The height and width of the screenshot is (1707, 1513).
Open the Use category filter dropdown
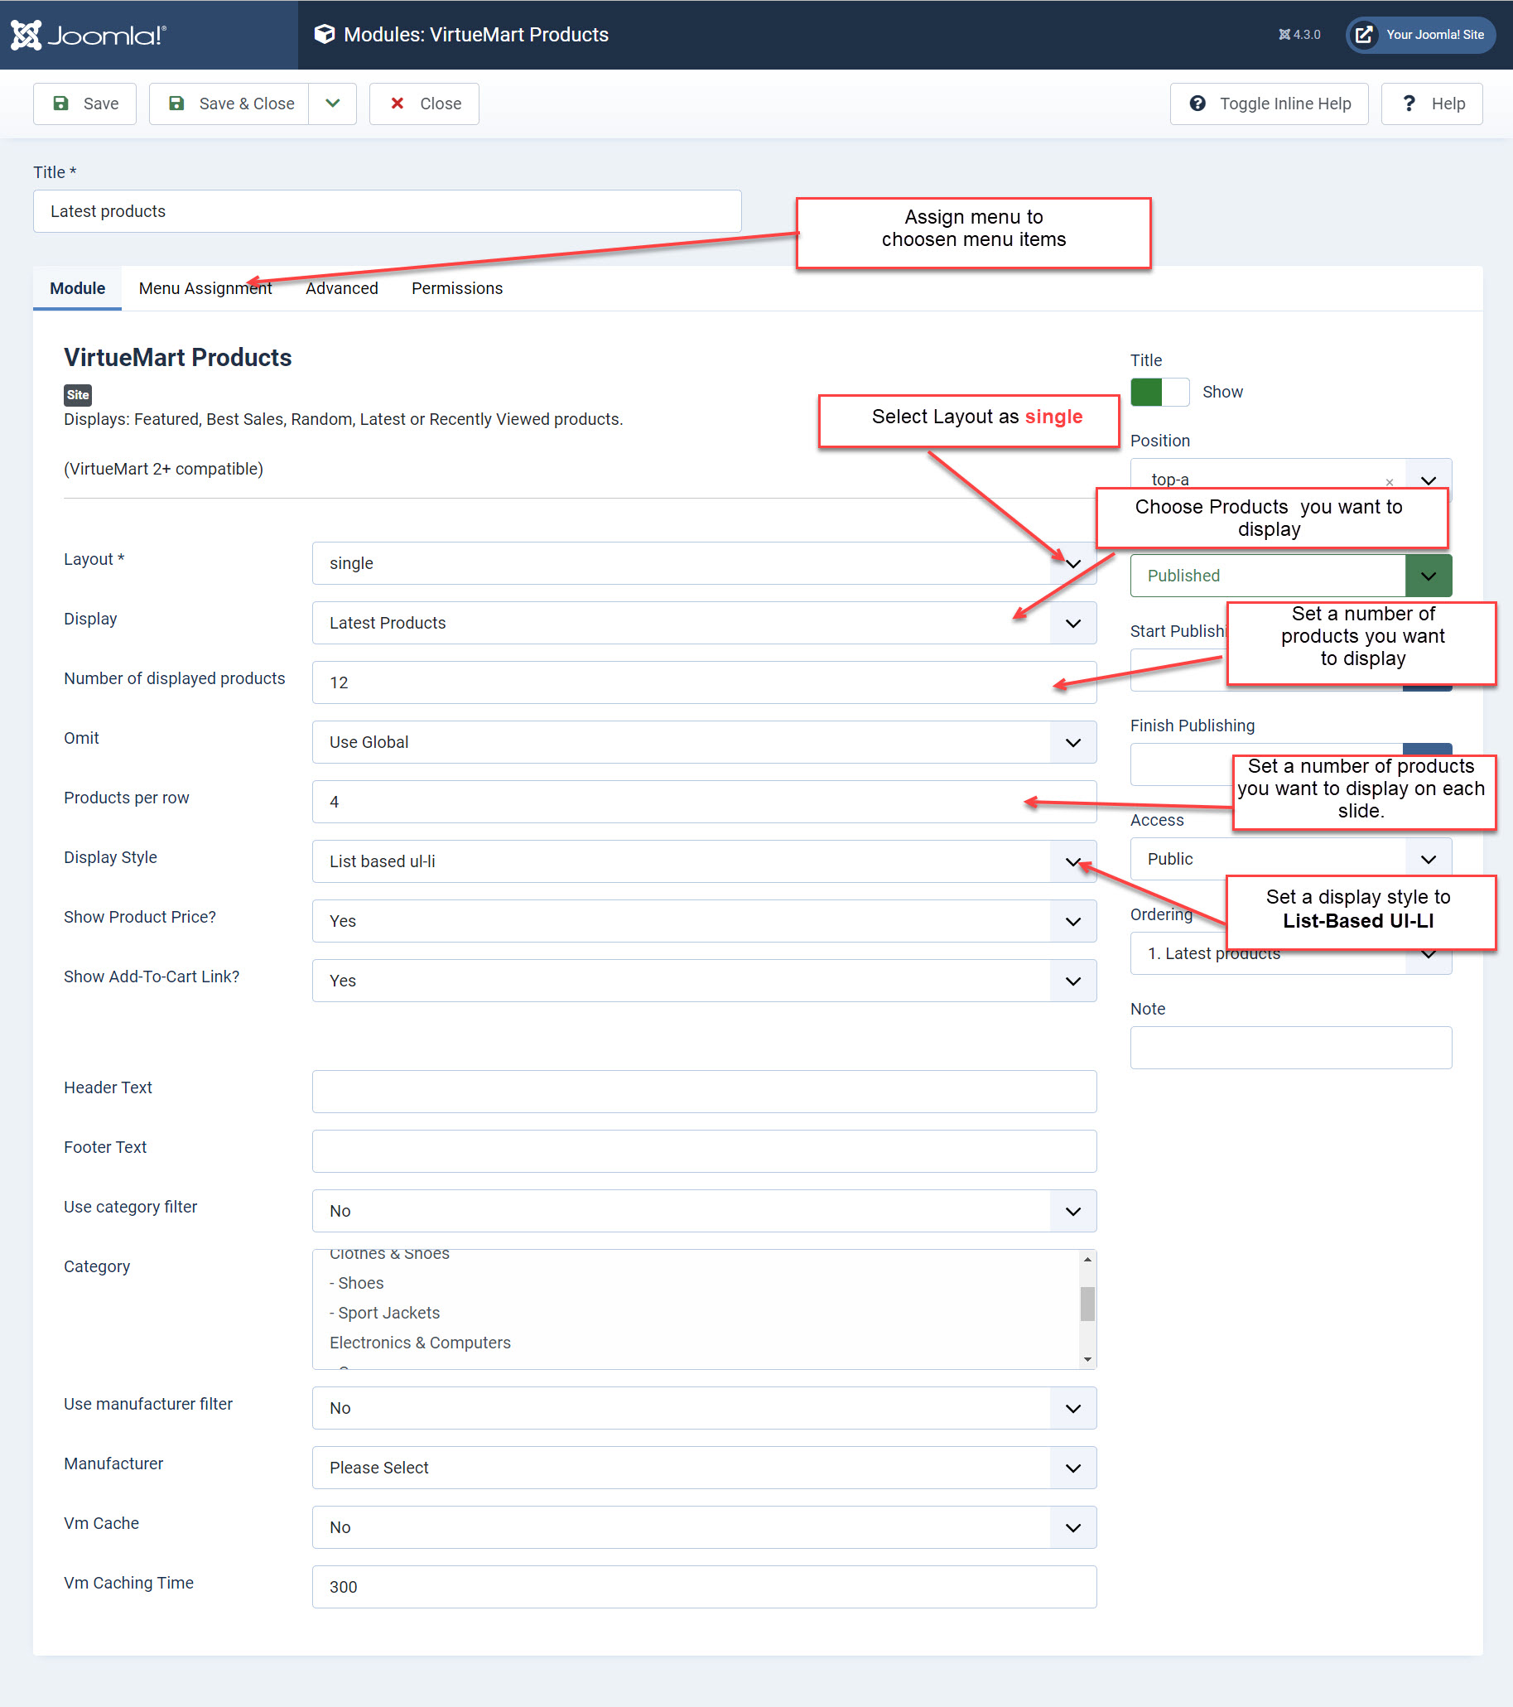pos(703,1211)
